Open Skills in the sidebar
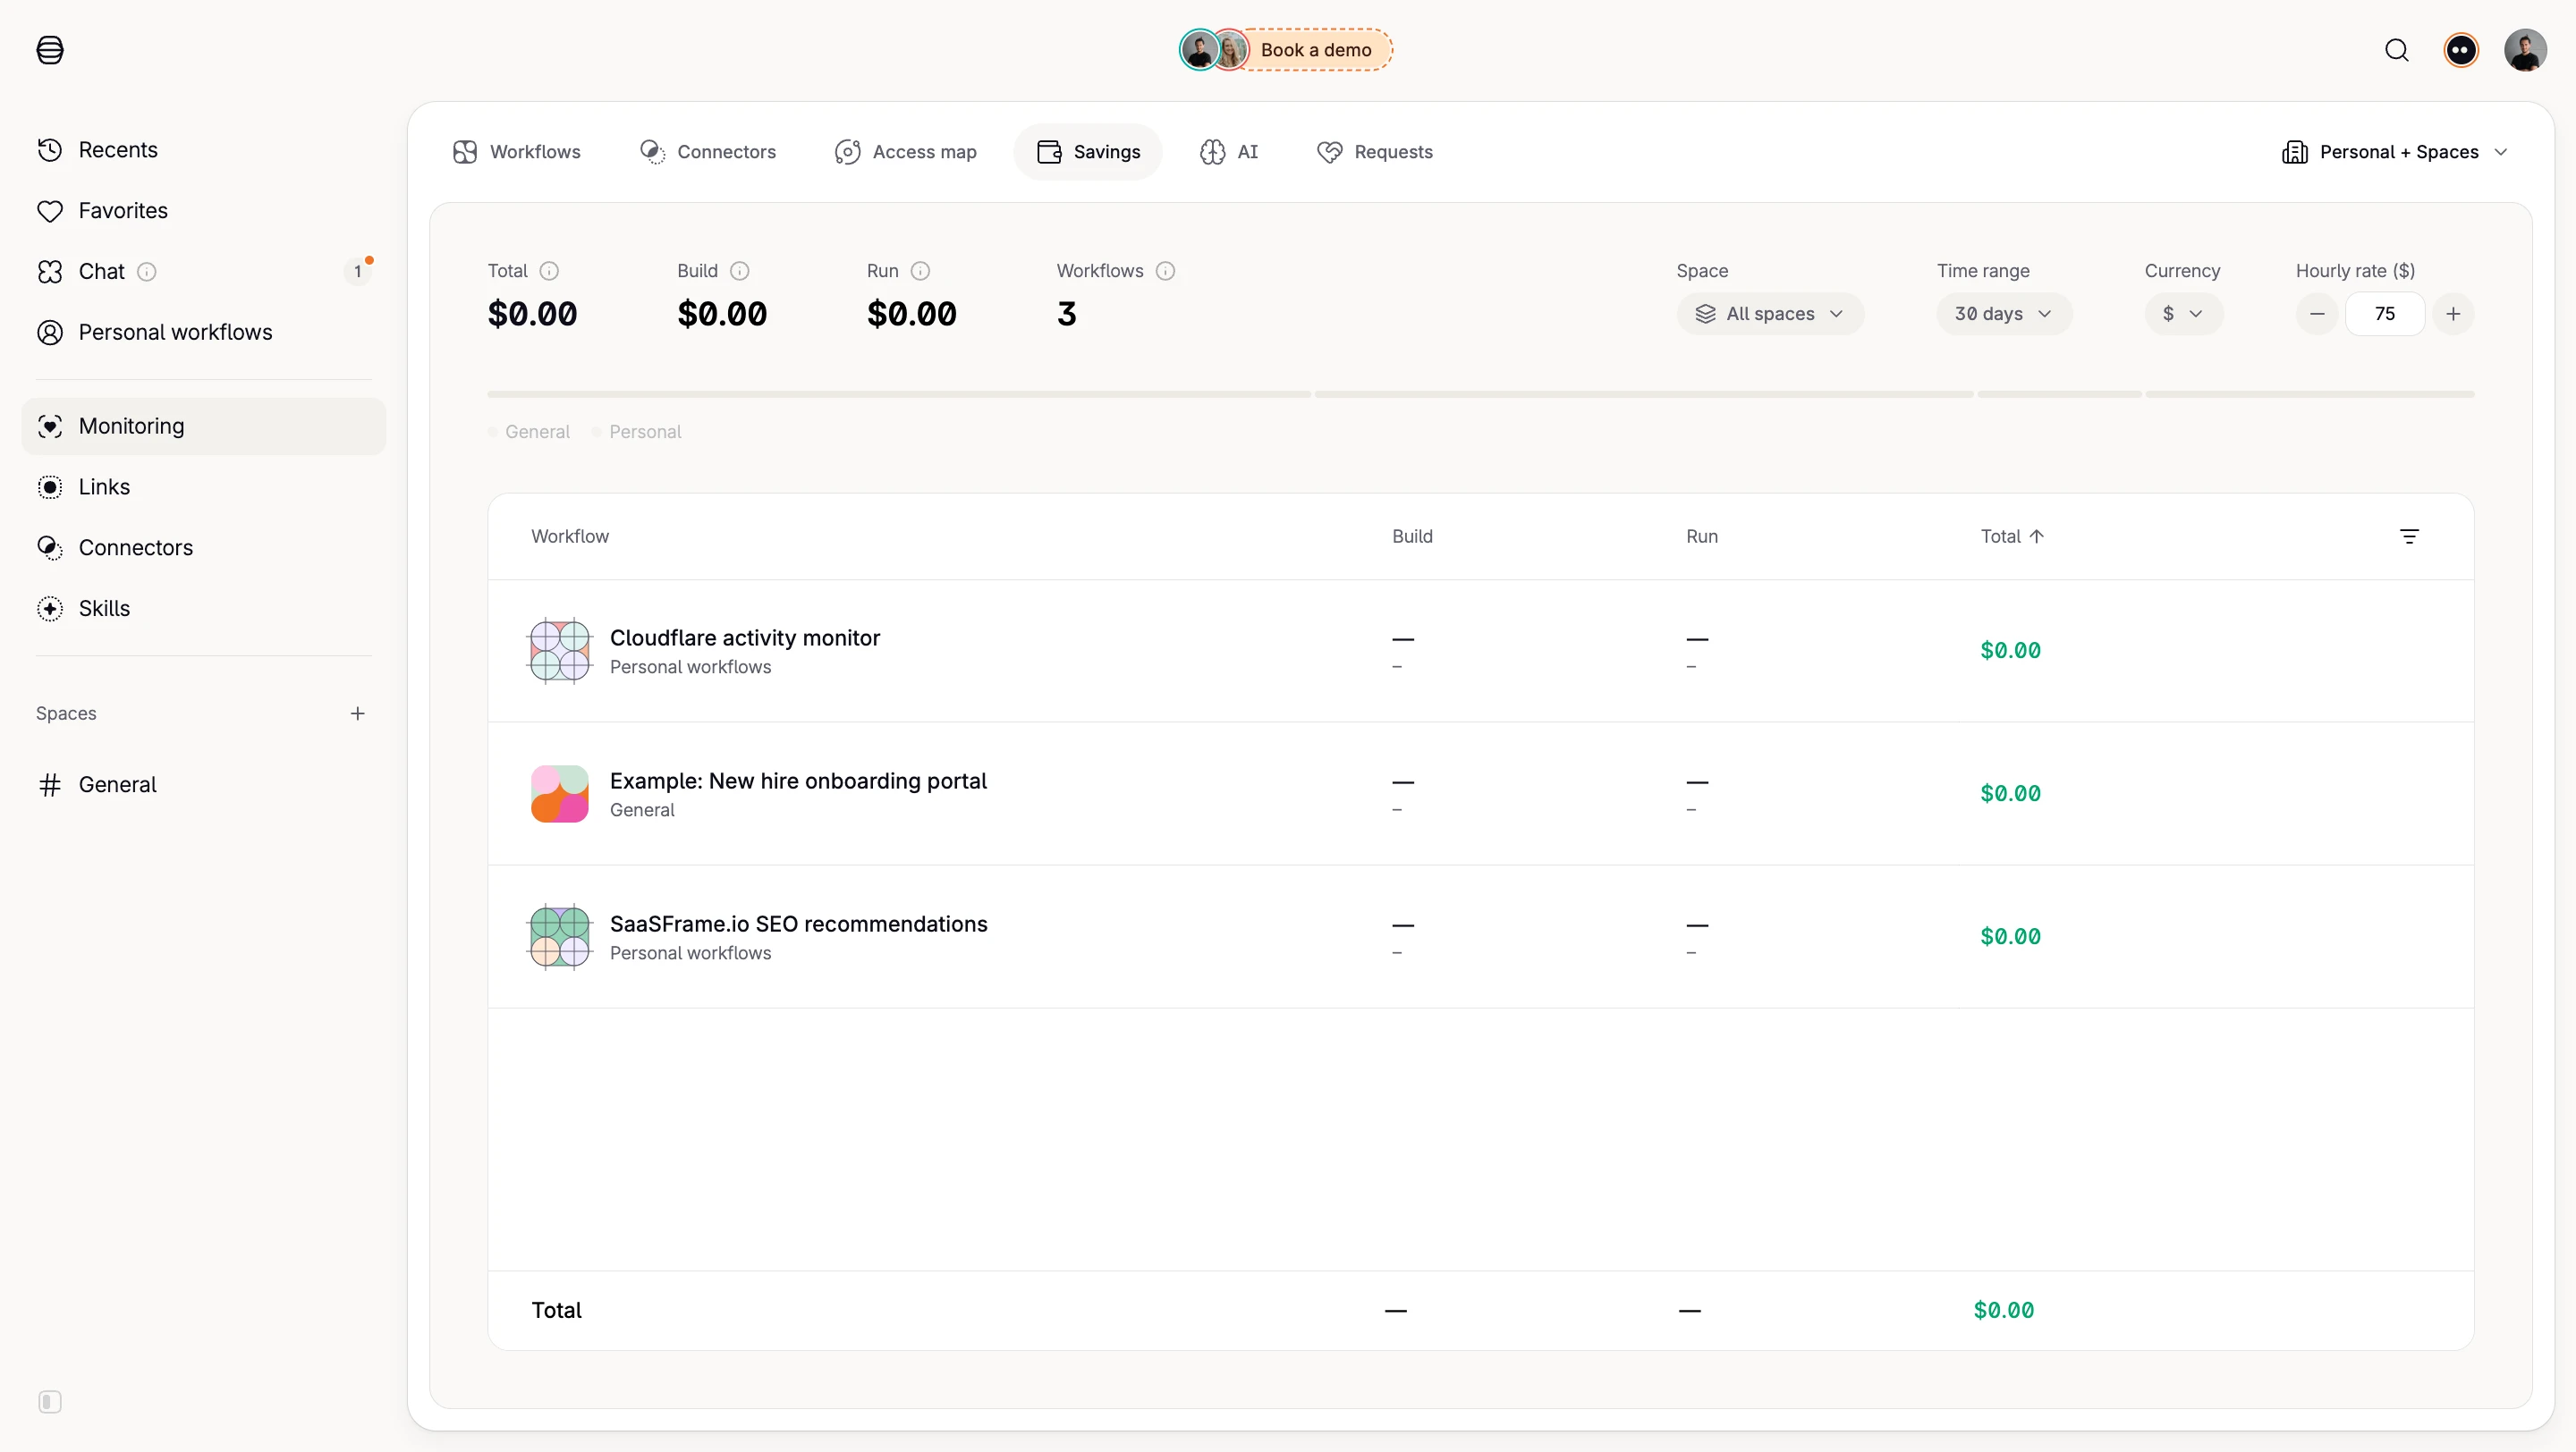2576x1452 pixels. (x=203, y=609)
